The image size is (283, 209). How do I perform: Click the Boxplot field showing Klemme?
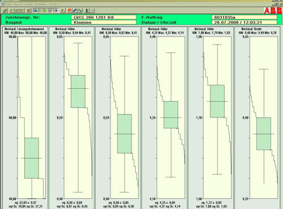104,23
